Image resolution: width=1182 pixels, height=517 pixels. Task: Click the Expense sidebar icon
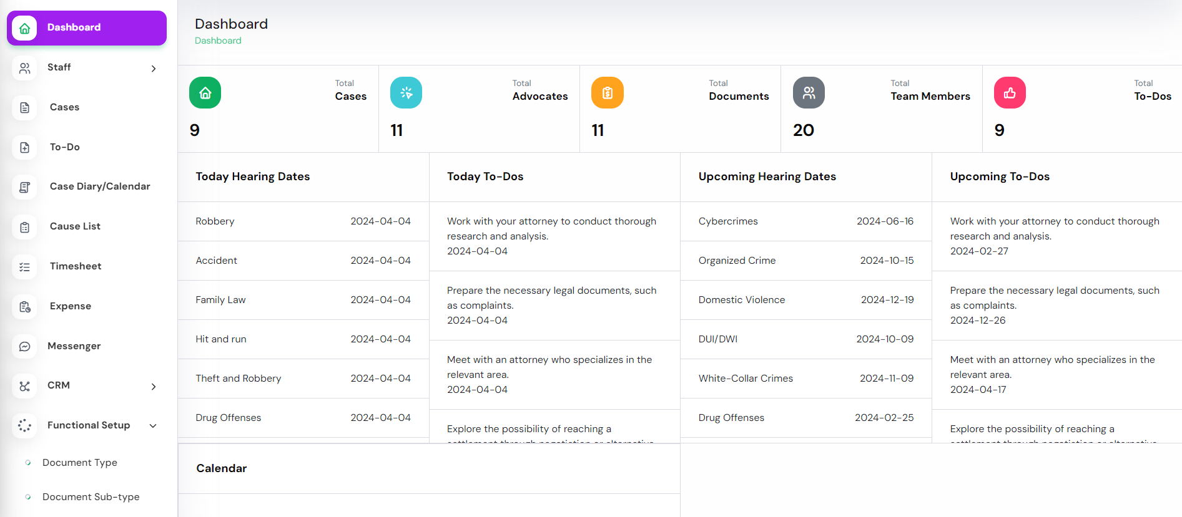pyautogui.click(x=25, y=307)
